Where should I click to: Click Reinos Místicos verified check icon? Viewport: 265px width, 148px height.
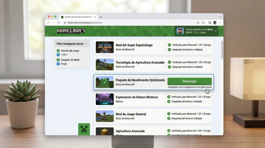tap(169, 97)
